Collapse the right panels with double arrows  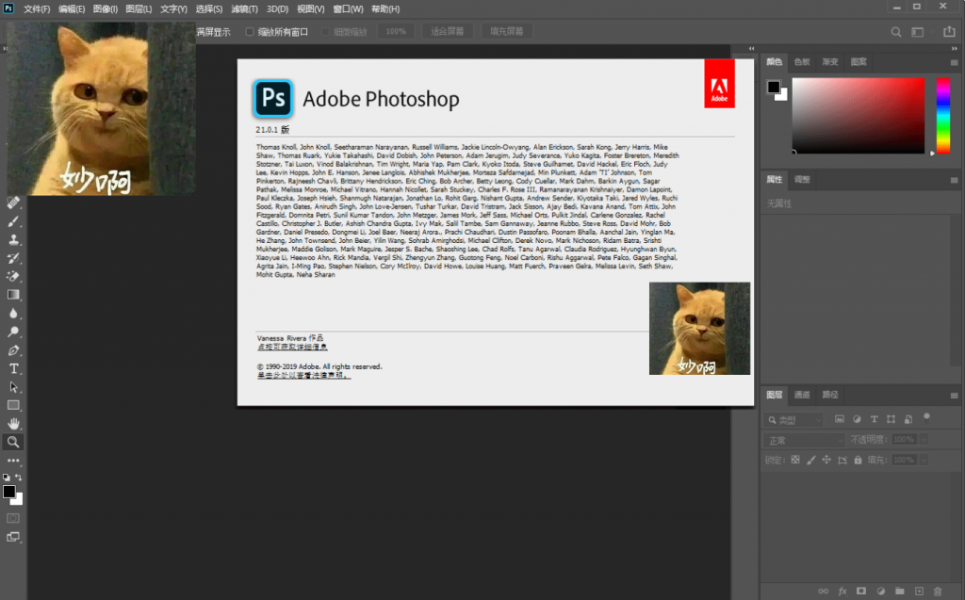[x=955, y=49]
